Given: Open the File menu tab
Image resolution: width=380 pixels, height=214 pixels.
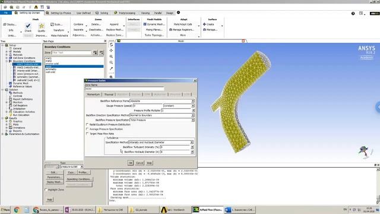Looking at the screenshot, I should pos(6,13).
